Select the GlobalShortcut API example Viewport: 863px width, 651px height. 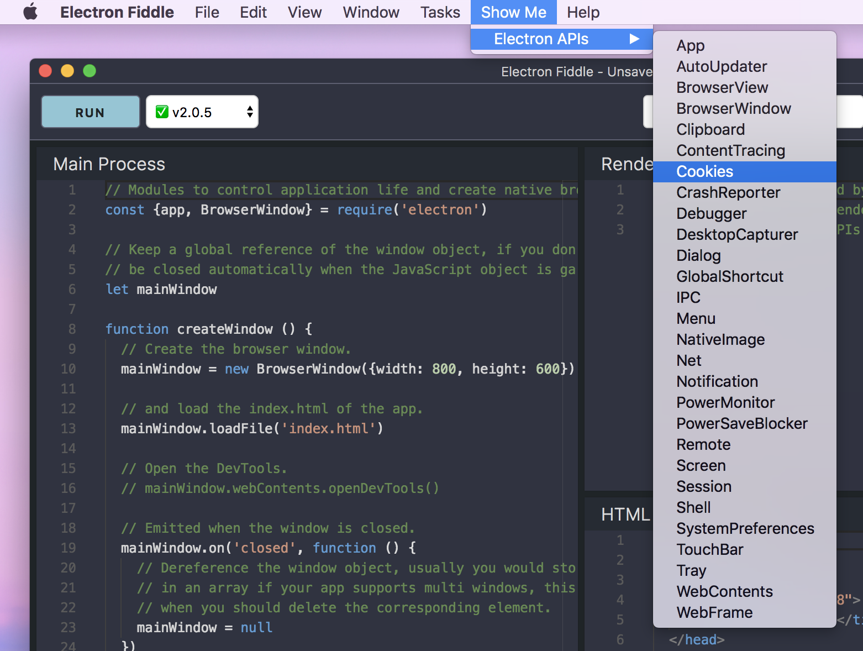[730, 276]
